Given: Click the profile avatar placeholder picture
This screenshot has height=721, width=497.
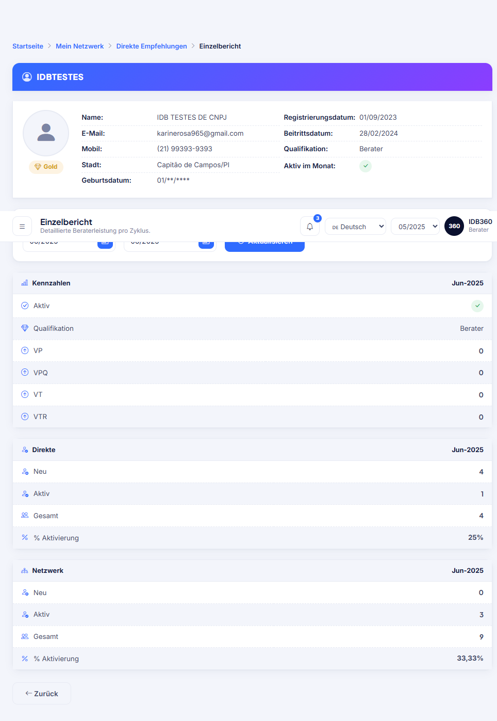Looking at the screenshot, I should [x=46, y=133].
